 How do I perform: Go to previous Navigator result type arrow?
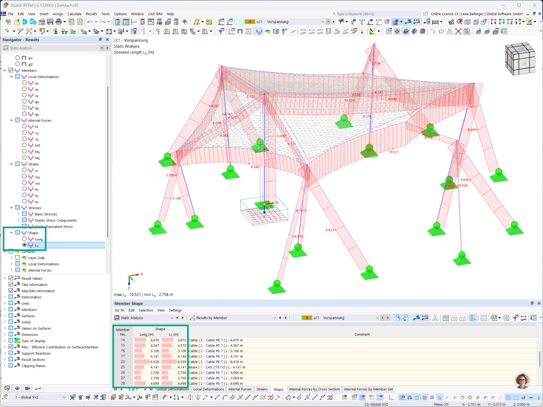click(x=102, y=48)
